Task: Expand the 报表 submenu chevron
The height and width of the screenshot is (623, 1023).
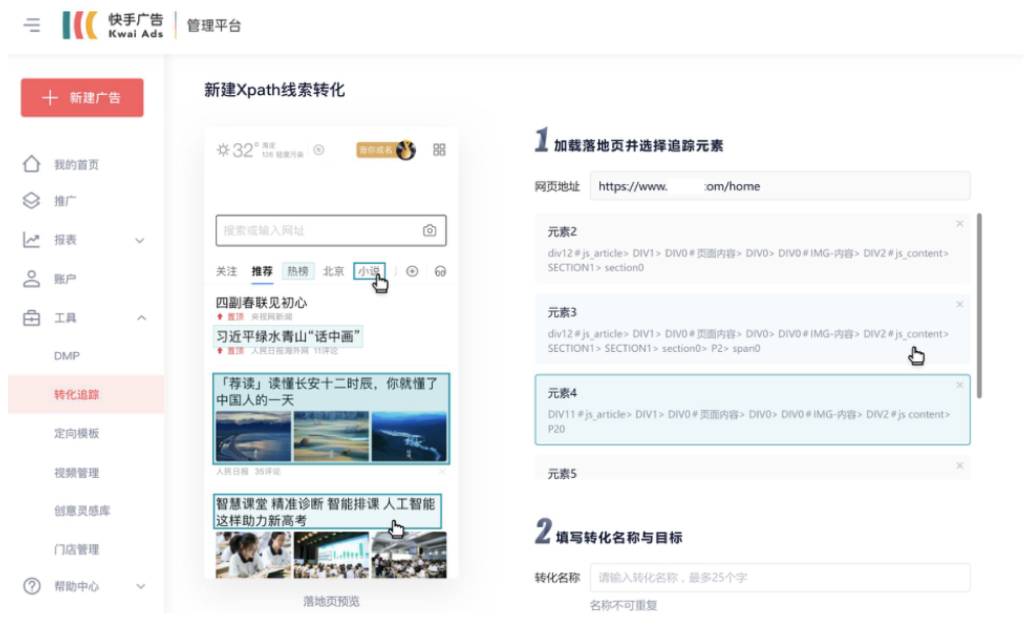Action: click(x=140, y=241)
